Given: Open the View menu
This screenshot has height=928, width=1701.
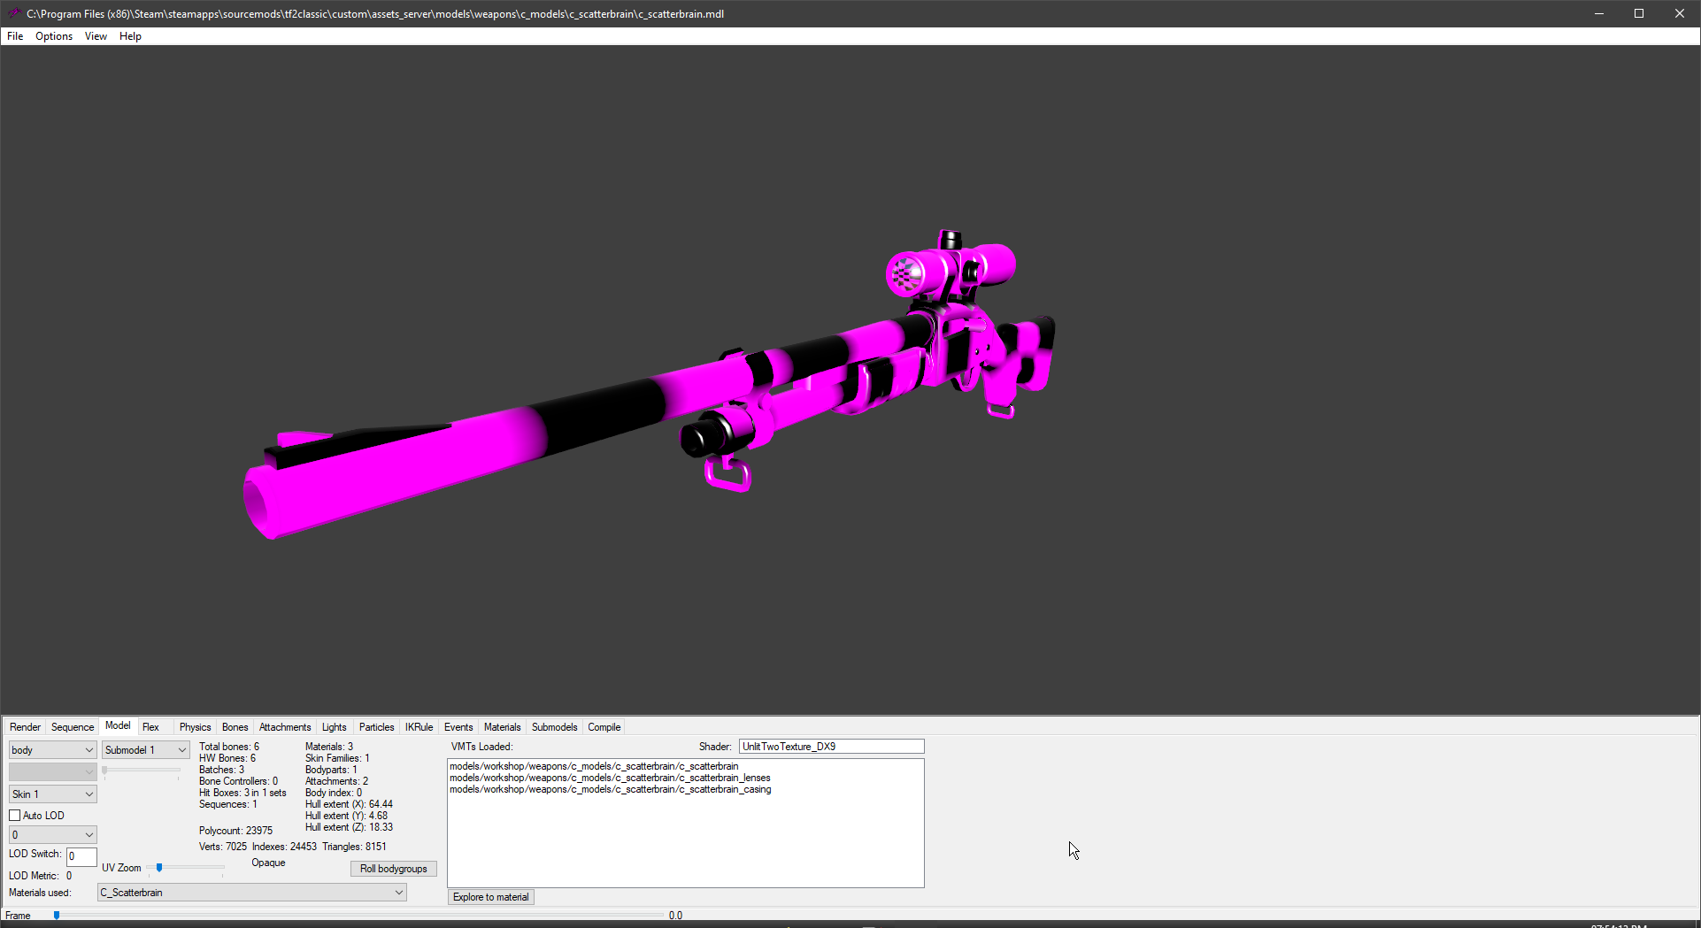Looking at the screenshot, I should pyautogui.click(x=96, y=36).
